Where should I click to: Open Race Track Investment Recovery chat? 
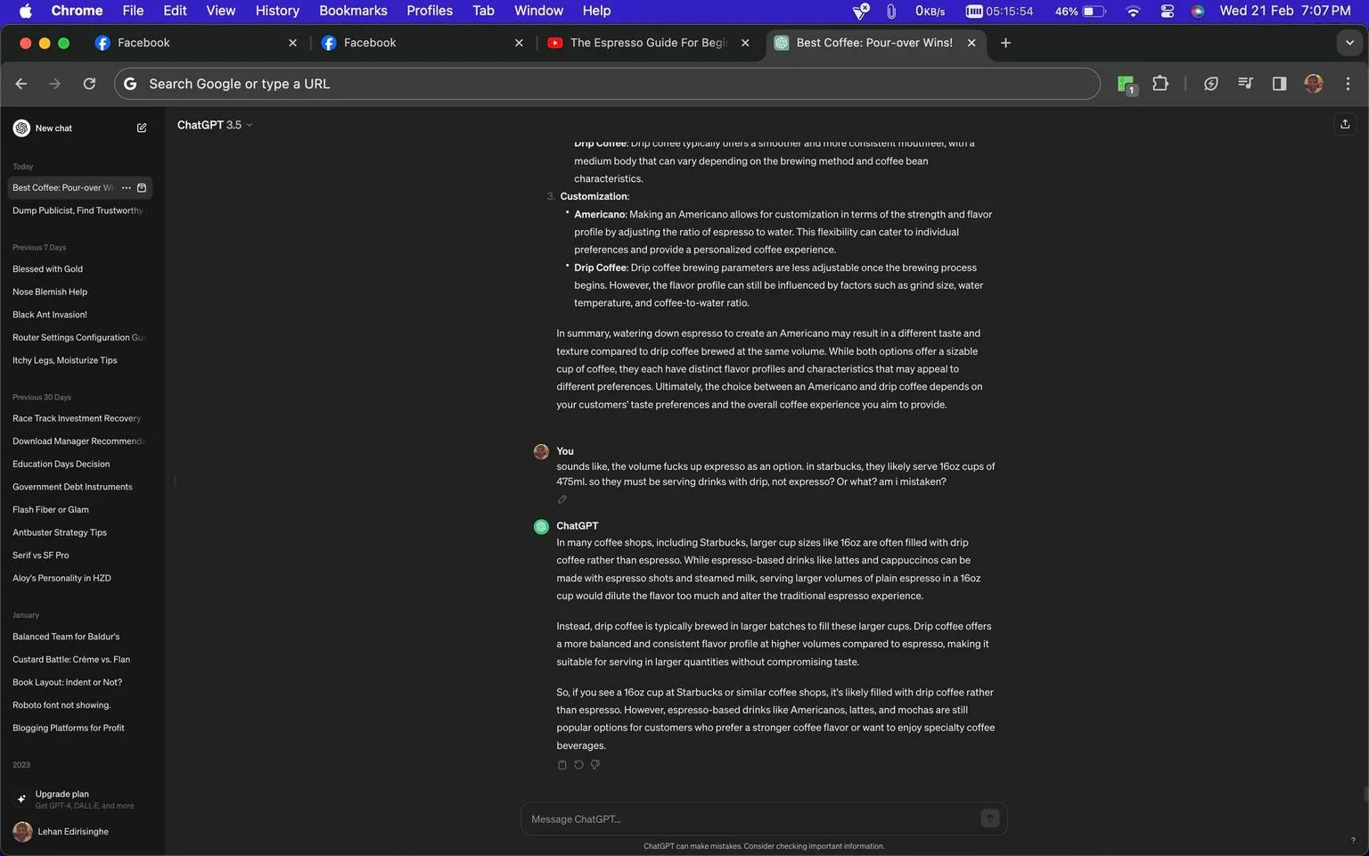click(77, 418)
